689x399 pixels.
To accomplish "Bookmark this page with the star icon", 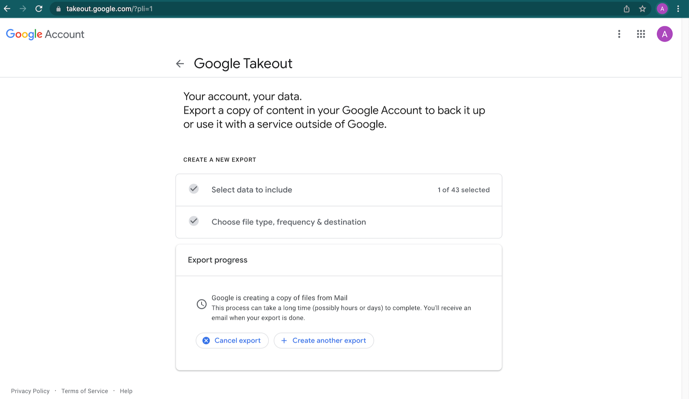I will (x=643, y=9).
